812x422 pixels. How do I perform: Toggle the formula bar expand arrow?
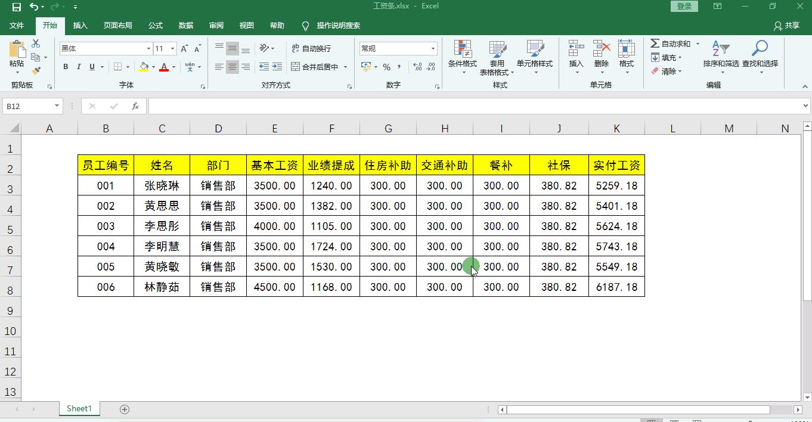(805, 105)
